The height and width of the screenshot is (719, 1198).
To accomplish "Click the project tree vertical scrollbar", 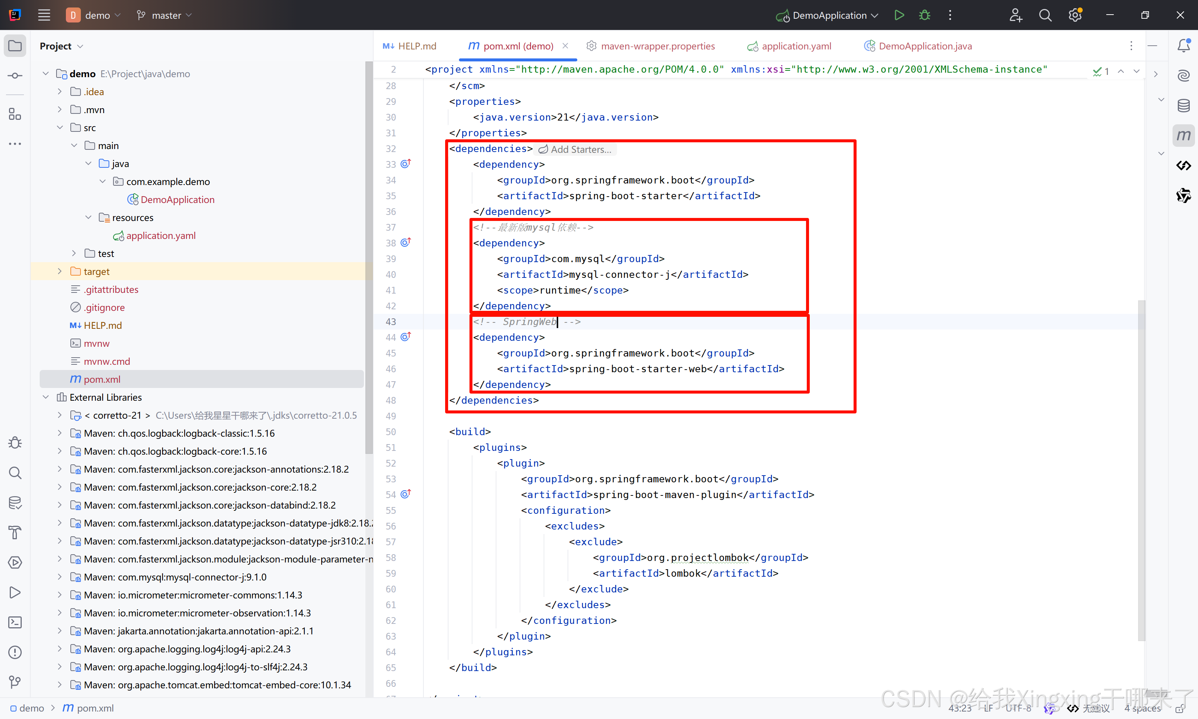I will tap(369, 257).
